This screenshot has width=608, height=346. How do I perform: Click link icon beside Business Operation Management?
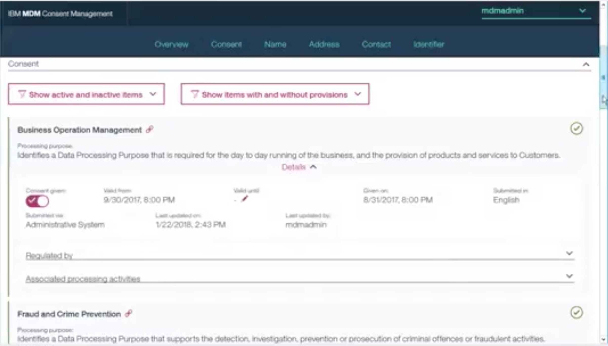(x=150, y=129)
